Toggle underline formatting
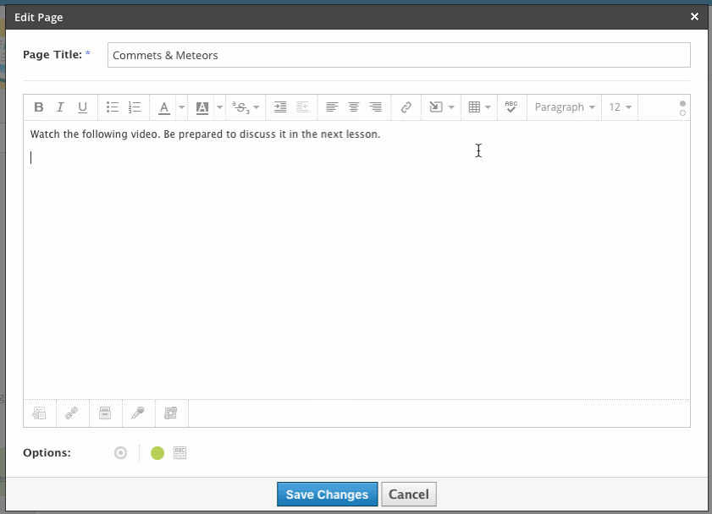 [x=82, y=107]
